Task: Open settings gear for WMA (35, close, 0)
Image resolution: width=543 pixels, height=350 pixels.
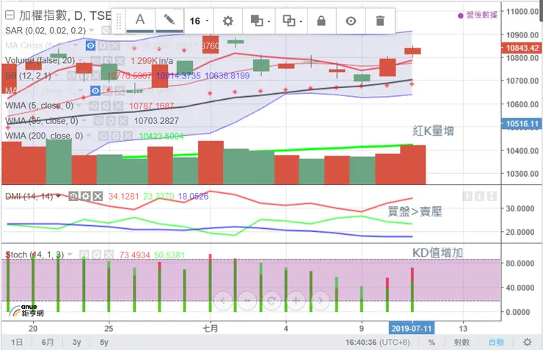Action: click(x=111, y=121)
